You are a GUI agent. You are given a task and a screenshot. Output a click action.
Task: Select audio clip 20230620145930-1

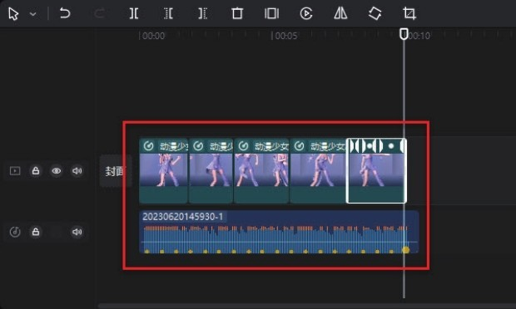point(279,232)
